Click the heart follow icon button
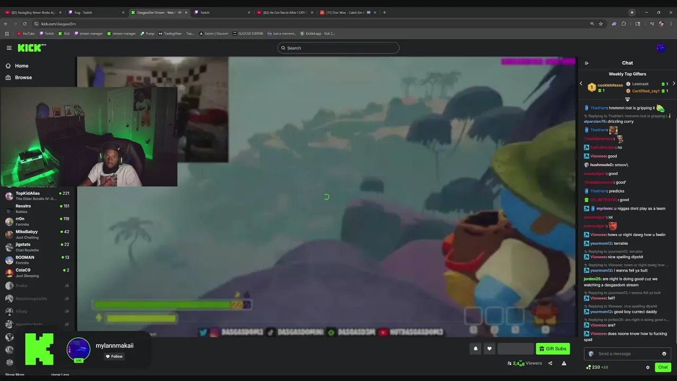Image resolution: width=677 pixels, height=381 pixels. (489, 349)
